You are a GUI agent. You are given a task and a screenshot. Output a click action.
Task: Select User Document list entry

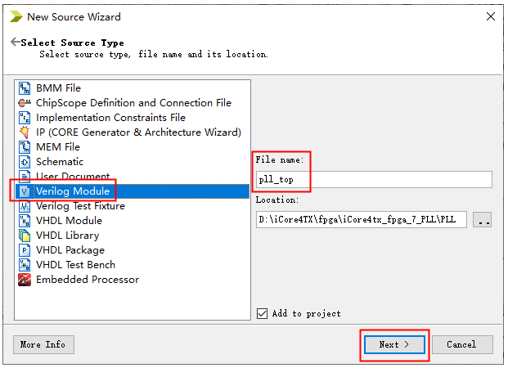(x=72, y=177)
